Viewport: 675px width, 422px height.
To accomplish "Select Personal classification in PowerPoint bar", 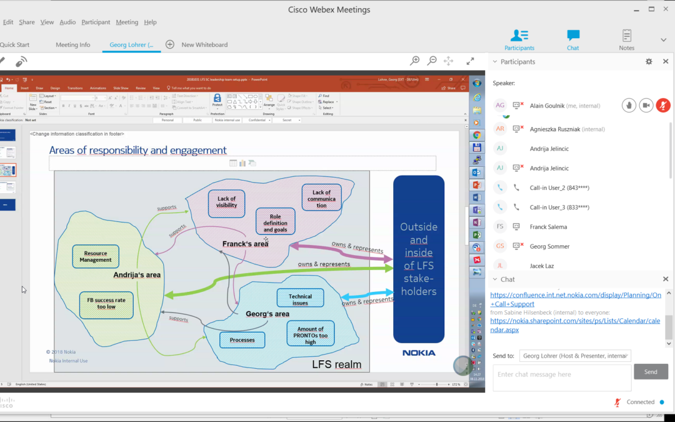I will [167, 120].
